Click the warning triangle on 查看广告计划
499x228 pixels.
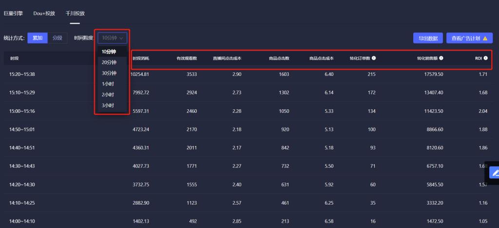(485, 38)
